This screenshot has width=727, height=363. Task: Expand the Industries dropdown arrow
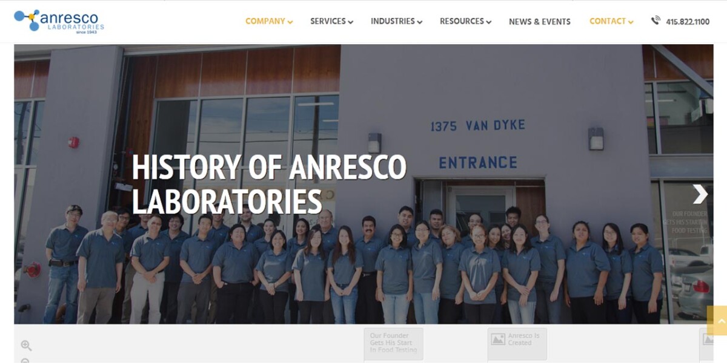419,22
